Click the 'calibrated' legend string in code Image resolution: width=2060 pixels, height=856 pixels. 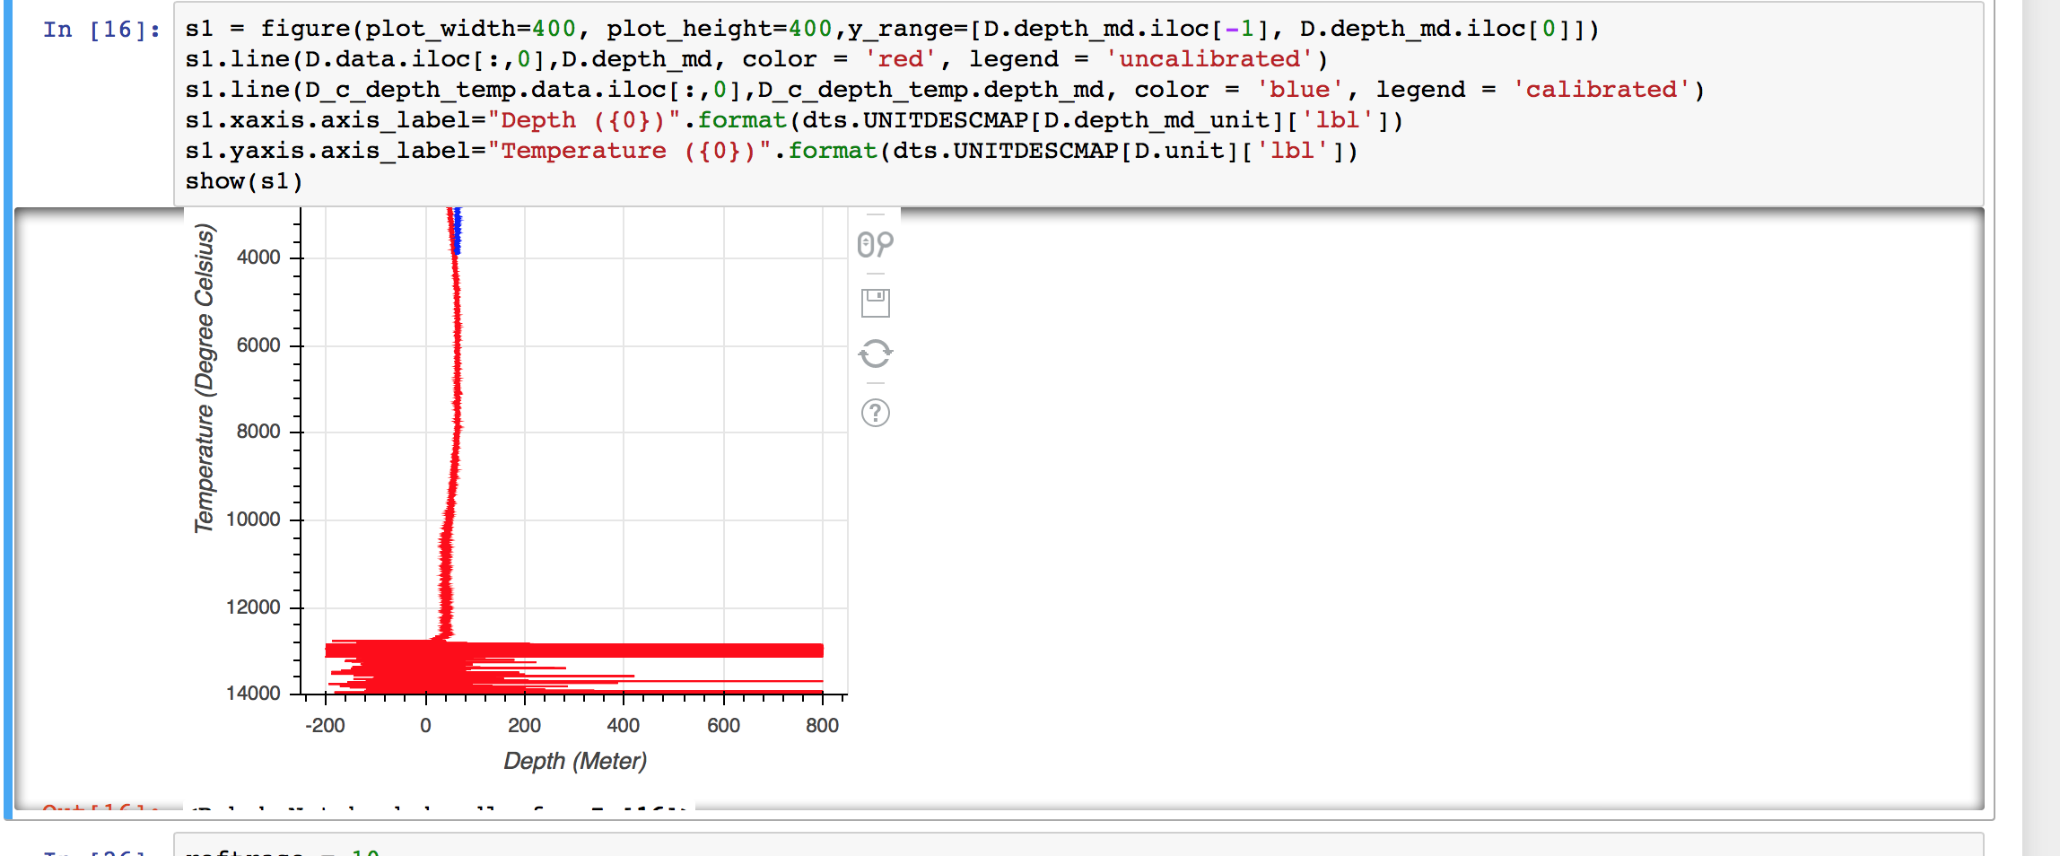(1601, 90)
